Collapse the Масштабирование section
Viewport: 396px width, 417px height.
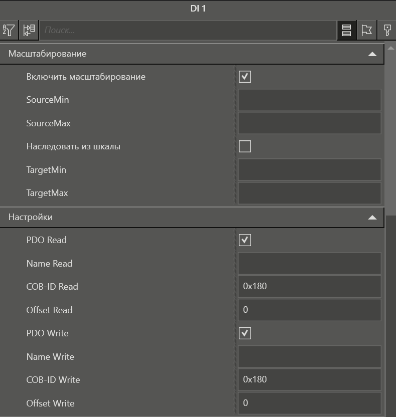click(372, 54)
